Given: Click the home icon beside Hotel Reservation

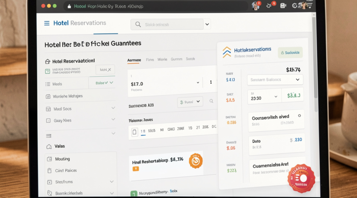Looking at the screenshot, I should [x=48, y=61].
